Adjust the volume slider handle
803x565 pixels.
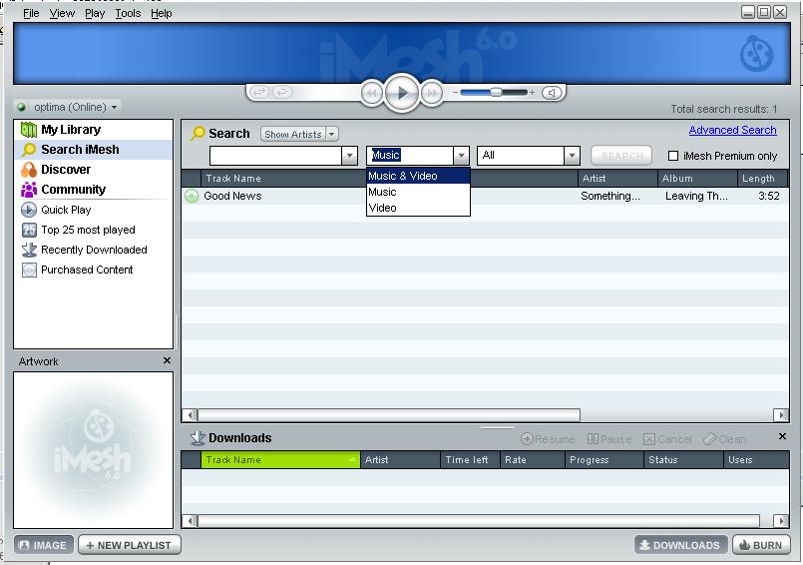[x=496, y=92]
